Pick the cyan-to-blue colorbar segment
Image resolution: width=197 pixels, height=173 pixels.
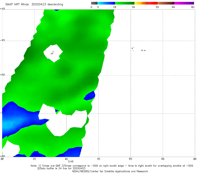pyautogui.click(x=106, y=3)
